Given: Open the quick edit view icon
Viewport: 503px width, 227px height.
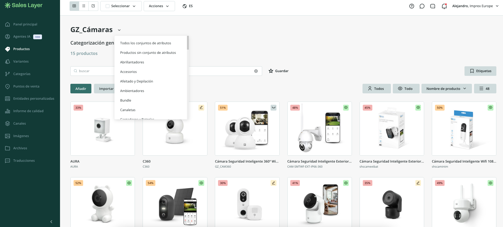Looking at the screenshot, I should pos(93,6).
